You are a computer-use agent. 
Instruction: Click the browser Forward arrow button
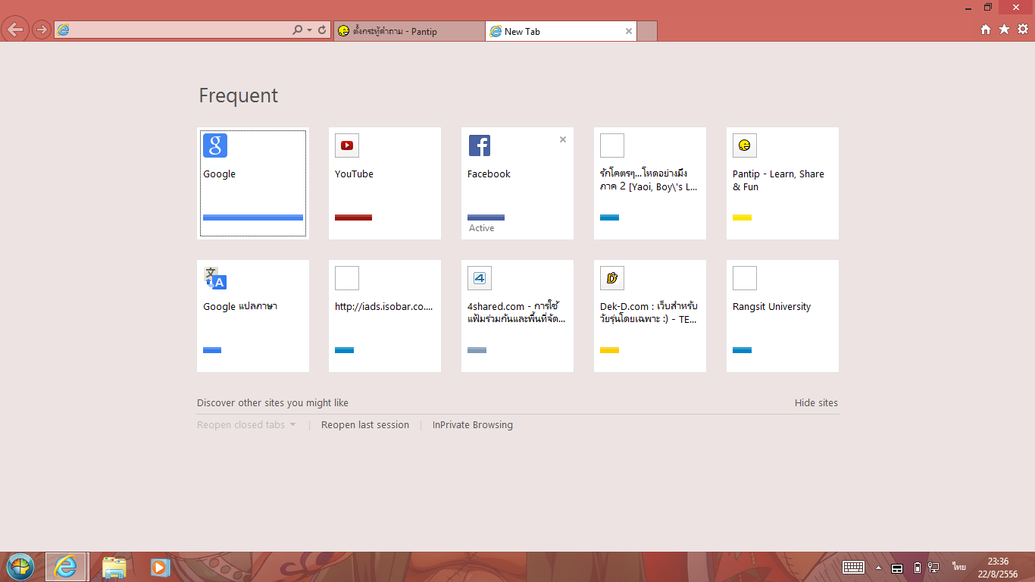point(42,30)
